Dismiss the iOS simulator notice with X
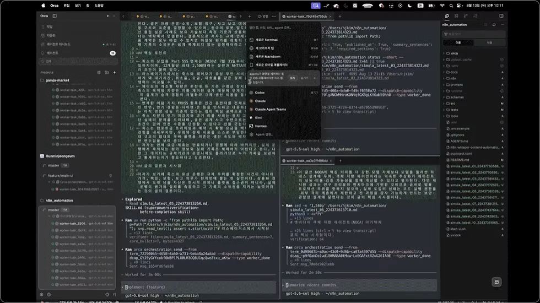 click(x=315, y=78)
